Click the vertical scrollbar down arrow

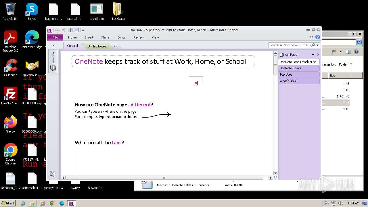[275, 173]
